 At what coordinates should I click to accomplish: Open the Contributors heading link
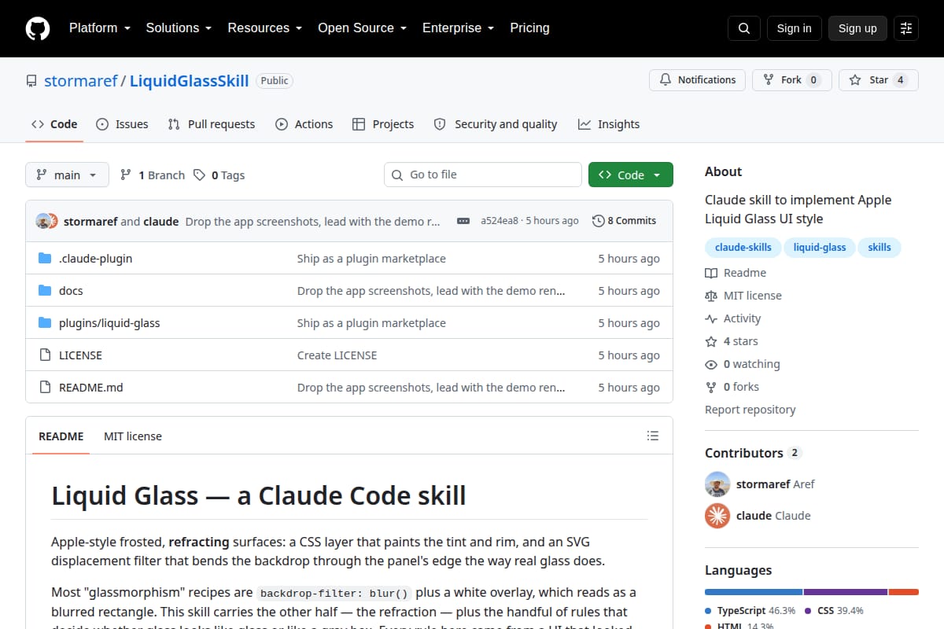coord(753,453)
